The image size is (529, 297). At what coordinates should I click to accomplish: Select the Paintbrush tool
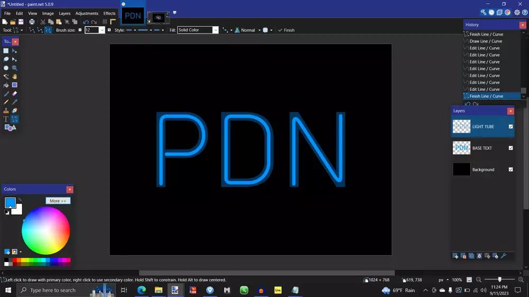tap(6, 94)
